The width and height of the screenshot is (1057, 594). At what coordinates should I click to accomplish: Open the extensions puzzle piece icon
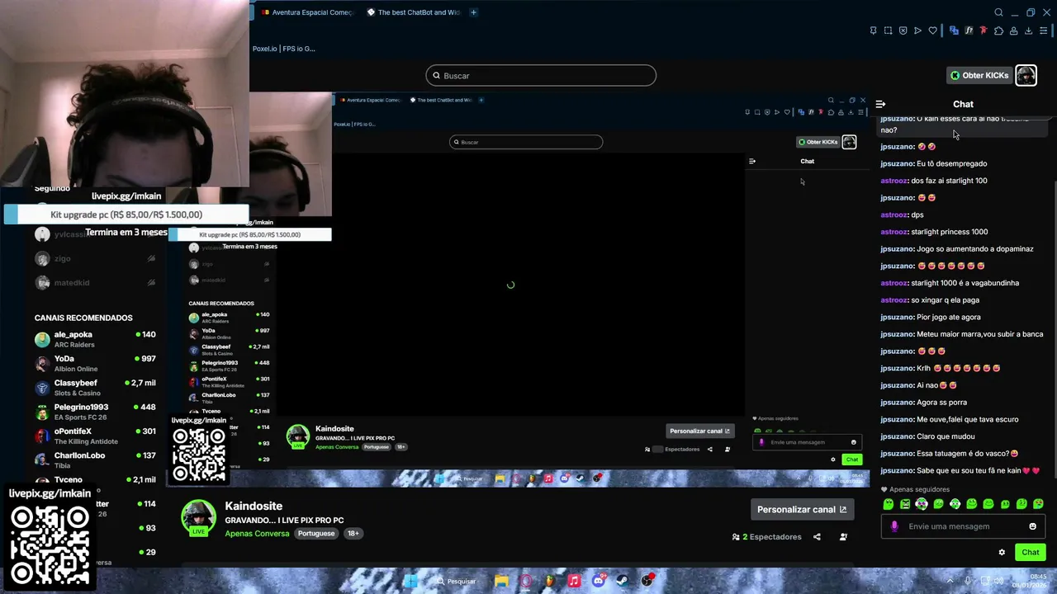(998, 31)
